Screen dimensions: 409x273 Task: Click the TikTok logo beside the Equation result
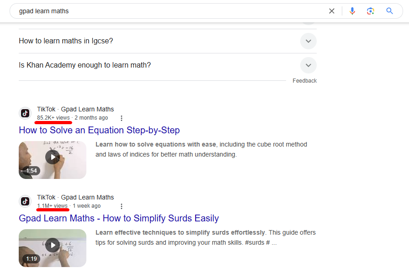[25, 113]
